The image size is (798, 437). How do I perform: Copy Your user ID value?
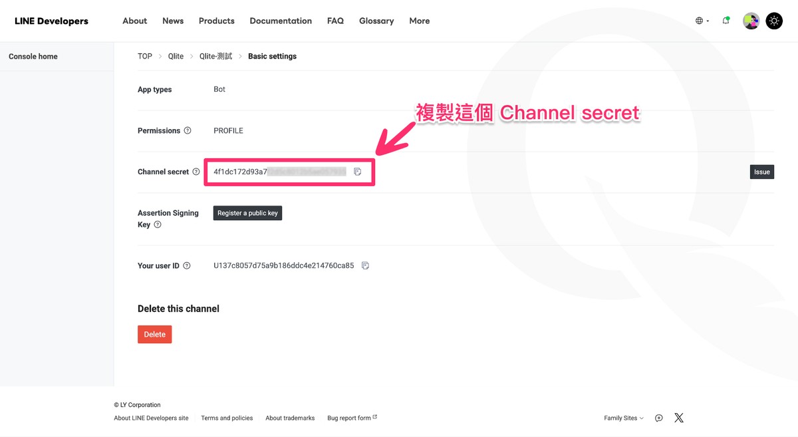click(365, 265)
